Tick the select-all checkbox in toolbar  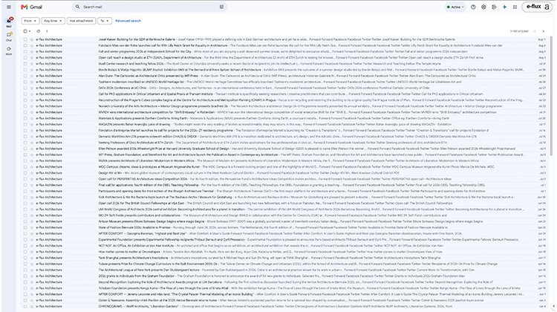tap(25, 31)
